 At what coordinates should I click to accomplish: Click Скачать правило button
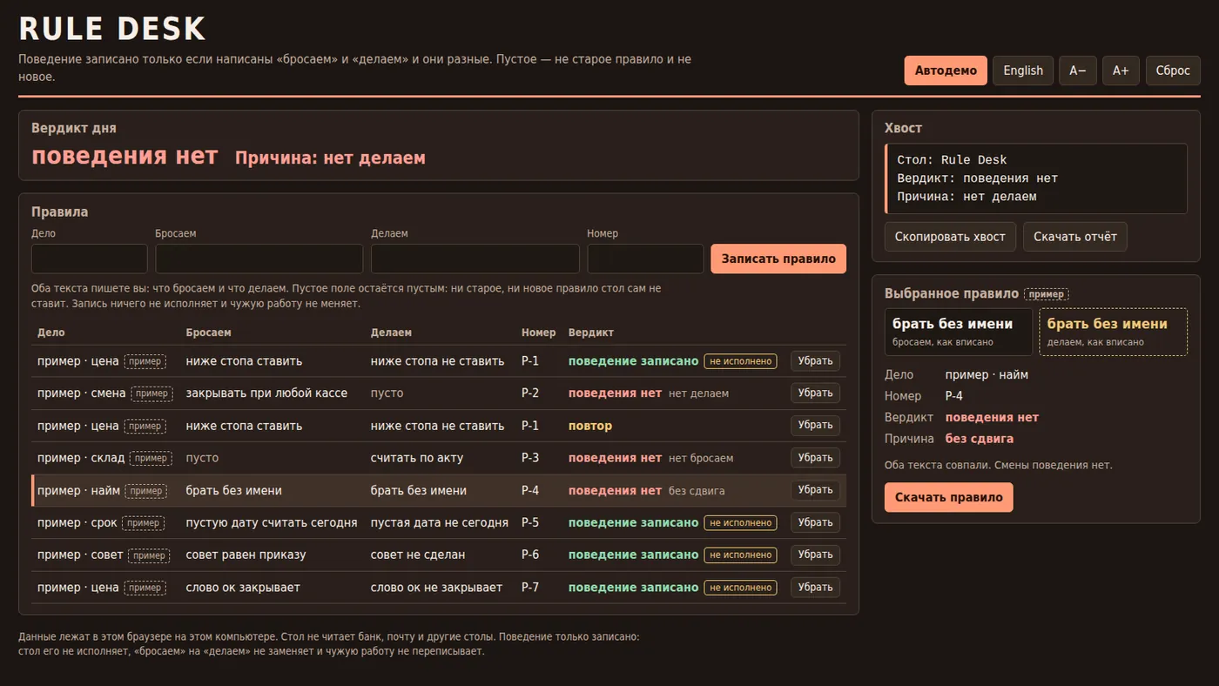point(949,497)
